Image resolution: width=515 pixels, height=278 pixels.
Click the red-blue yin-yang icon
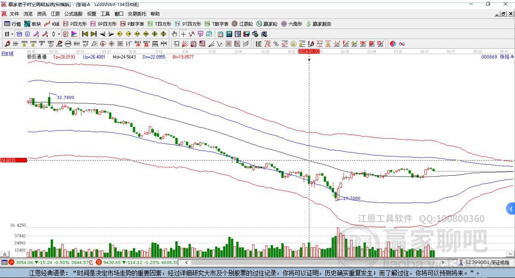[393, 44]
